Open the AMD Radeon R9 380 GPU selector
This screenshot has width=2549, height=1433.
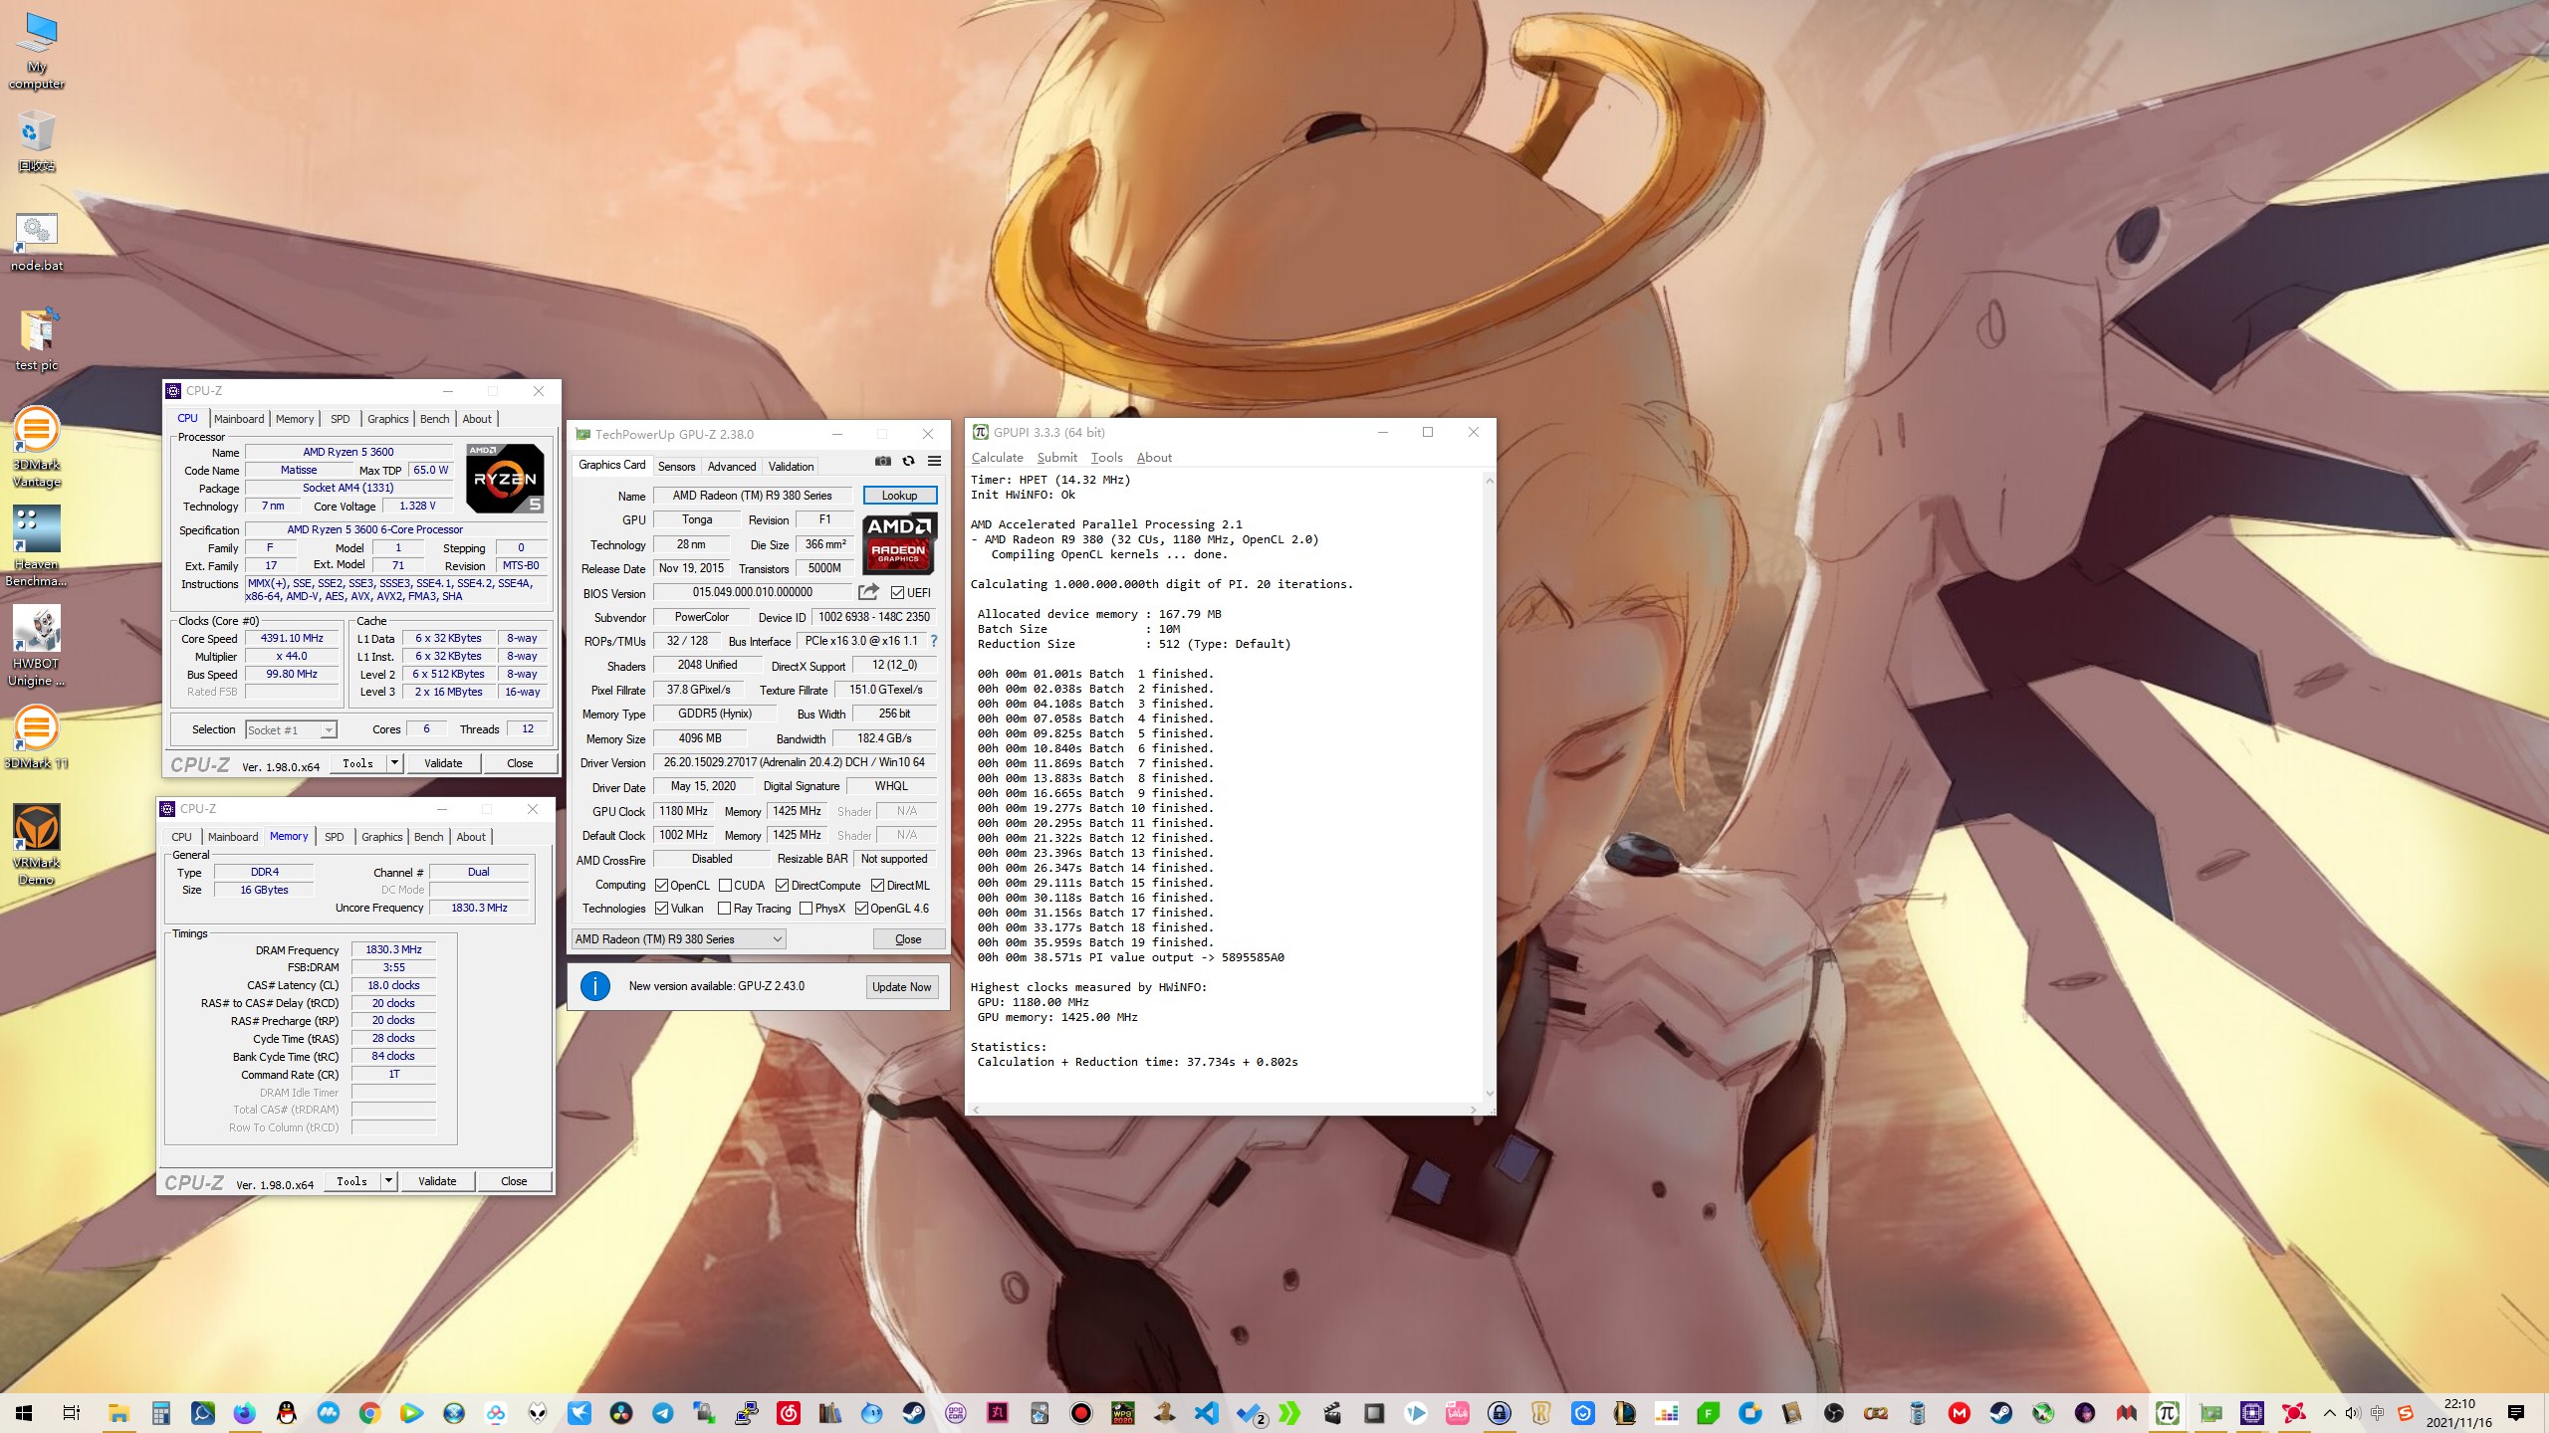pyautogui.click(x=679, y=938)
